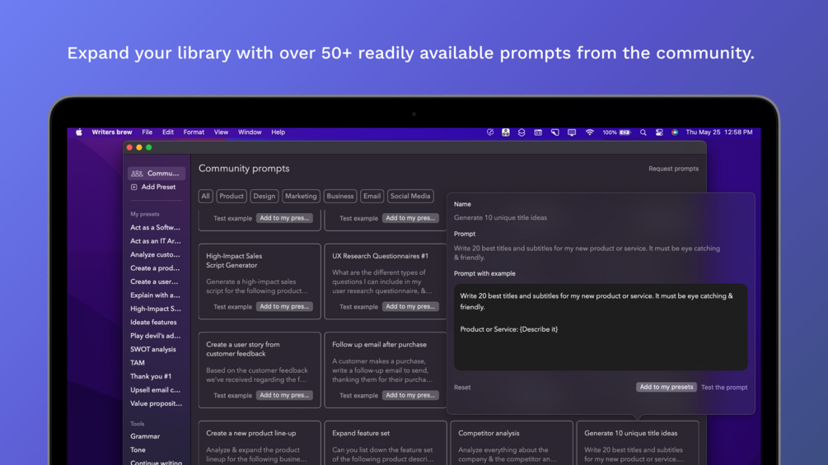This screenshot has height=465, width=828.
Task: Filter prompts by Product
Action: pyautogui.click(x=232, y=196)
